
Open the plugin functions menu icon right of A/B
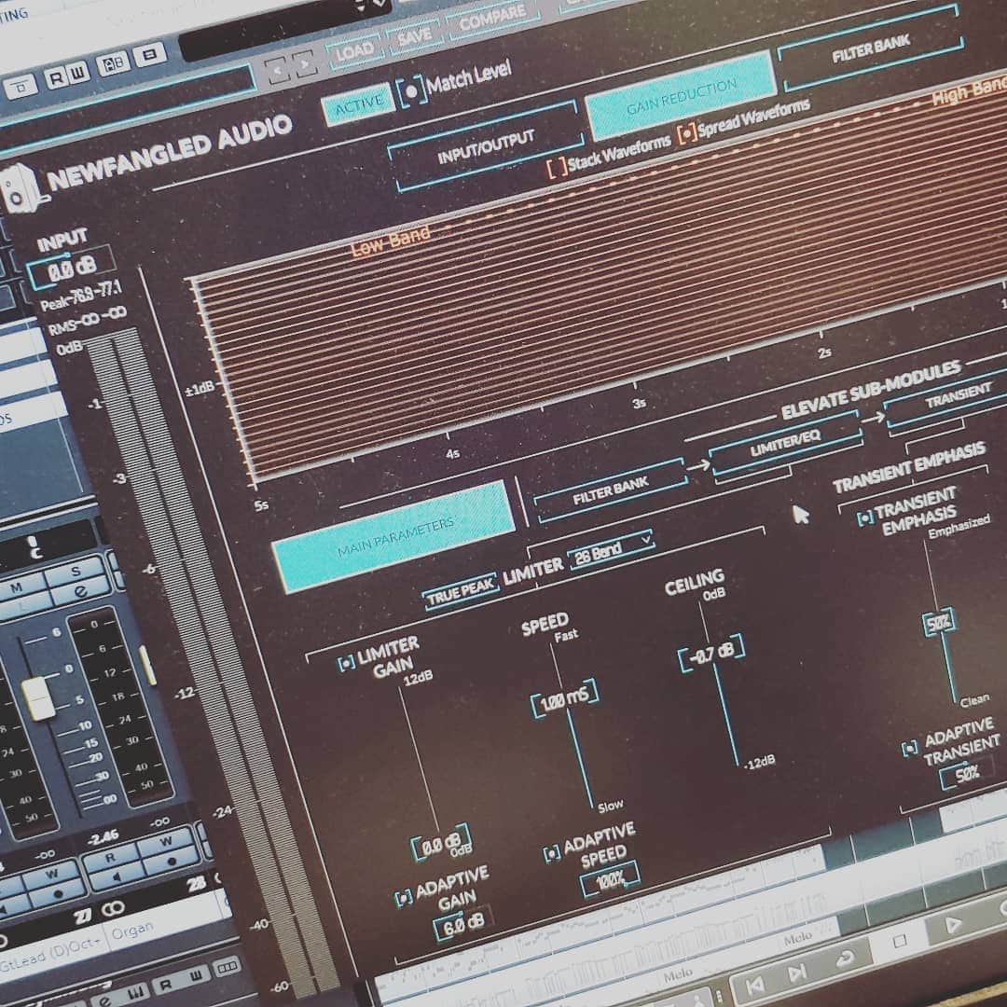149,55
